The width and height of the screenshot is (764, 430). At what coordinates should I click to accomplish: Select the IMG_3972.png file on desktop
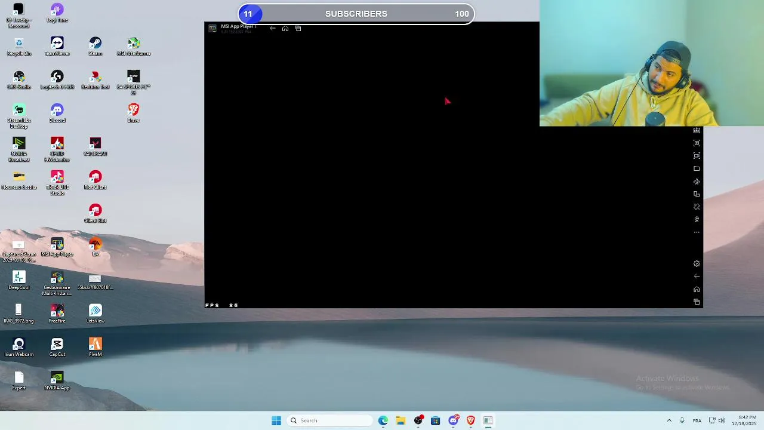[19, 314]
